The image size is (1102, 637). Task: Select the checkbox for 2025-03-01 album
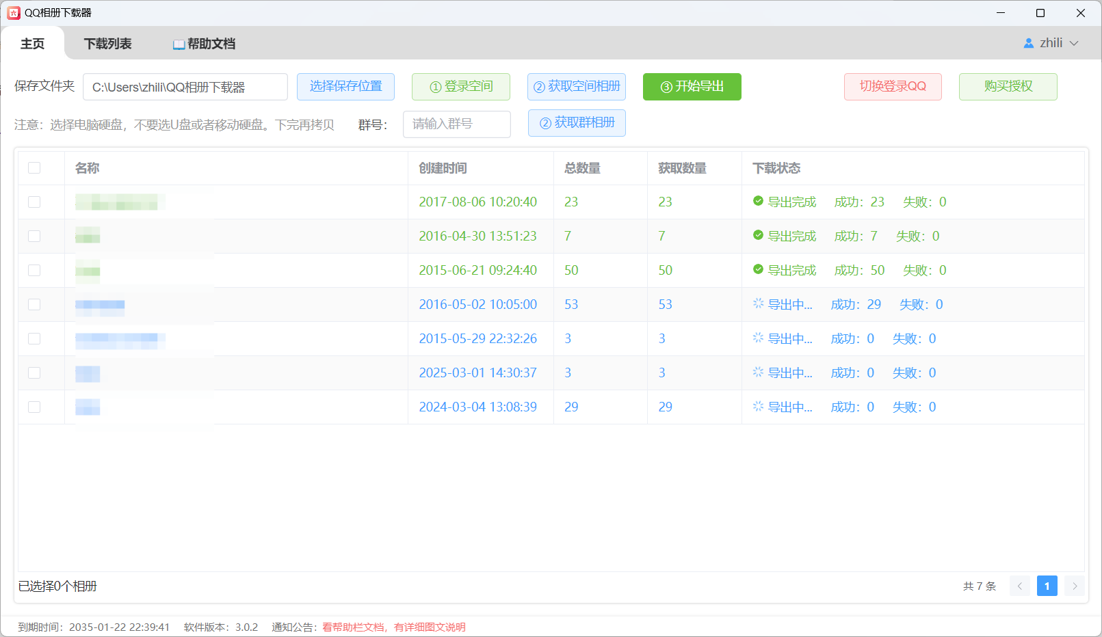coord(34,373)
